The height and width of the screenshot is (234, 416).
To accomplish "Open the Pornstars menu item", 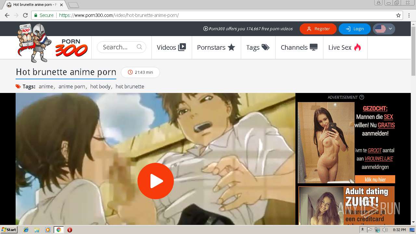I will click(216, 47).
